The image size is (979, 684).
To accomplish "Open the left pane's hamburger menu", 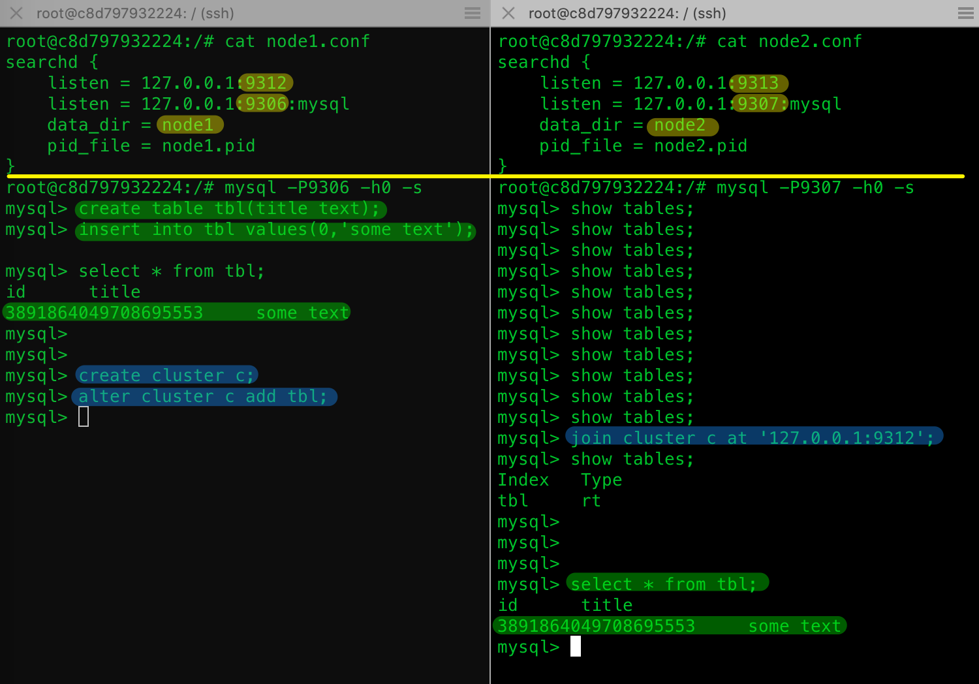I will [x=473, y=13].
